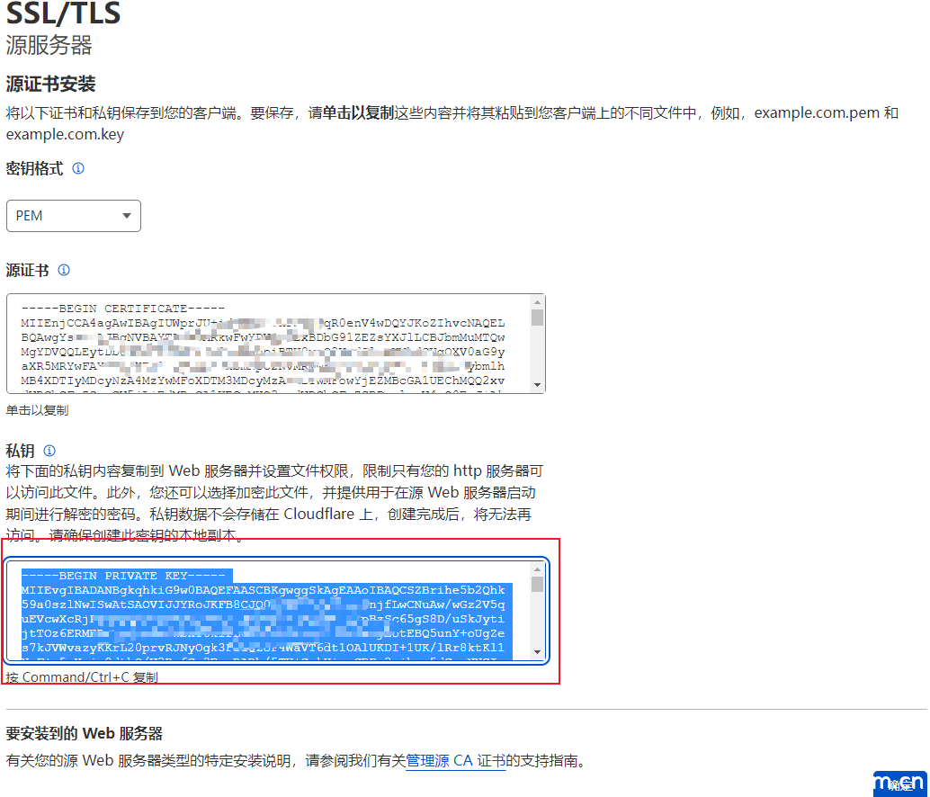930x797 pixels.
Task: Click the 按 Command/Ctrl+C 复制 hint text
Action: [x=82, y=677]
